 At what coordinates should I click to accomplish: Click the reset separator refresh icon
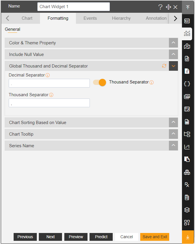(164, 66)
